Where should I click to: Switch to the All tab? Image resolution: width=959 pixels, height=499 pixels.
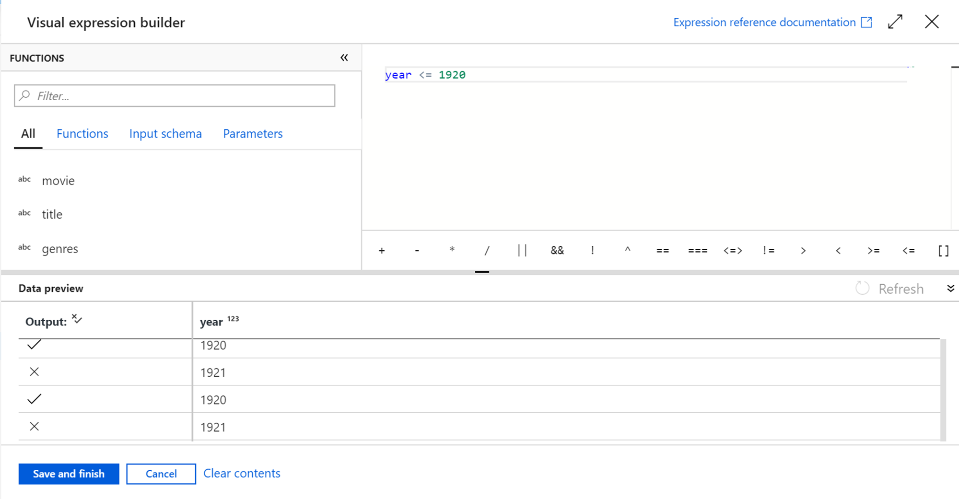[28, 134]
